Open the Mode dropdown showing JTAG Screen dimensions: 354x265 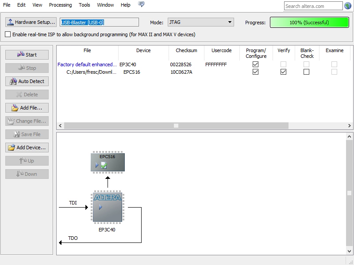[201, 22]
